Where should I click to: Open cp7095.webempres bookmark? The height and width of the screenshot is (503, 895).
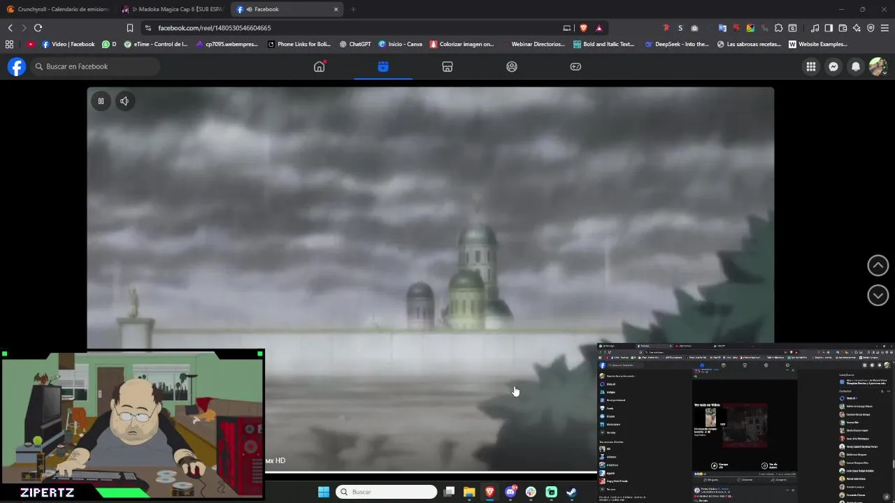[x=227, y=44]
